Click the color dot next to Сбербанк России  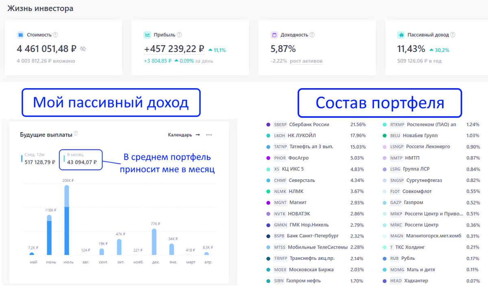[x=268, y=124]
